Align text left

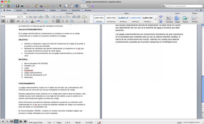[53, 21]
